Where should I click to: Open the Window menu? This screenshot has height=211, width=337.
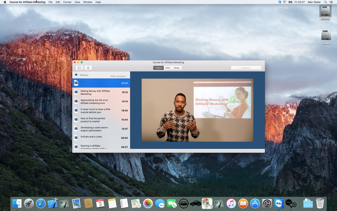[88, 2]
